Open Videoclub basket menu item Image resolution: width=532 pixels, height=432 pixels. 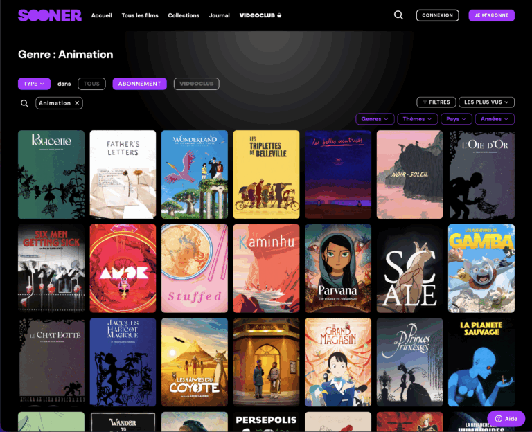point(260,15)
